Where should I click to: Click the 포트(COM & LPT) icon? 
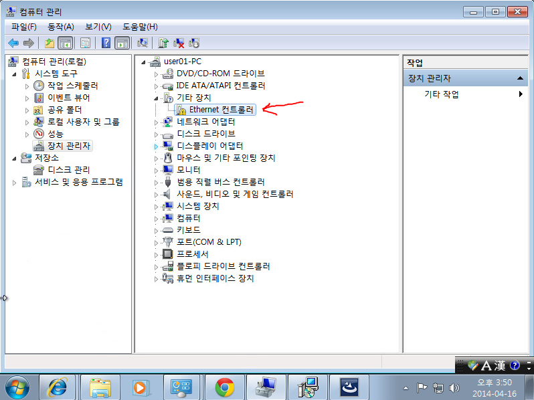[x=167, y=242]
